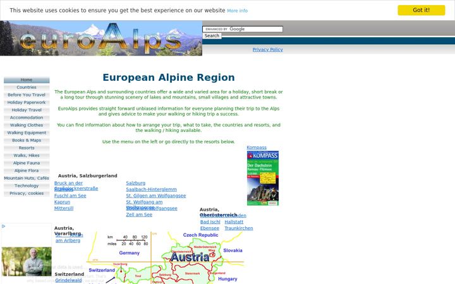Click the euroAlps logo banner
This screenshot has width=455, height=284.
tap(101, 38)
